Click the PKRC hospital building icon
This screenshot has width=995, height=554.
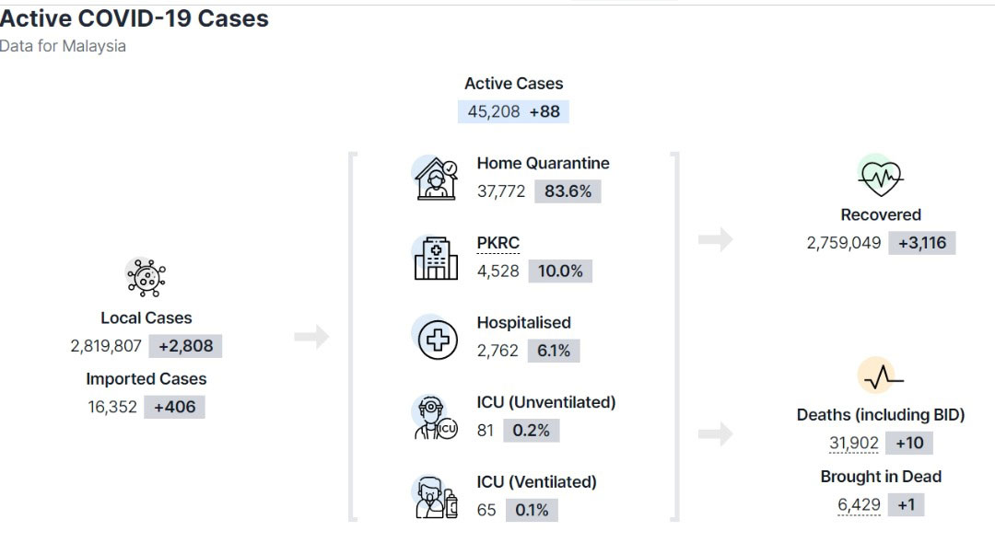point(435,258)
